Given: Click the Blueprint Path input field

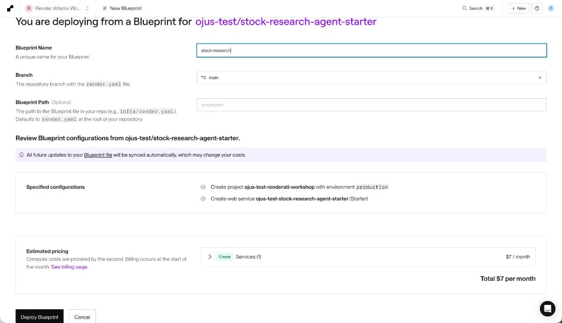Looking at the screenshot, I should pos(372,105).
